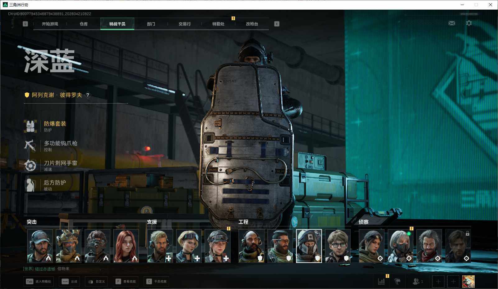Image resolution: width=498 pixels, height=289 pixels.
Task: Select the 多功能钩爪枪 grappling hook skill
Action: pyautogui.click(x=30, y=146)
